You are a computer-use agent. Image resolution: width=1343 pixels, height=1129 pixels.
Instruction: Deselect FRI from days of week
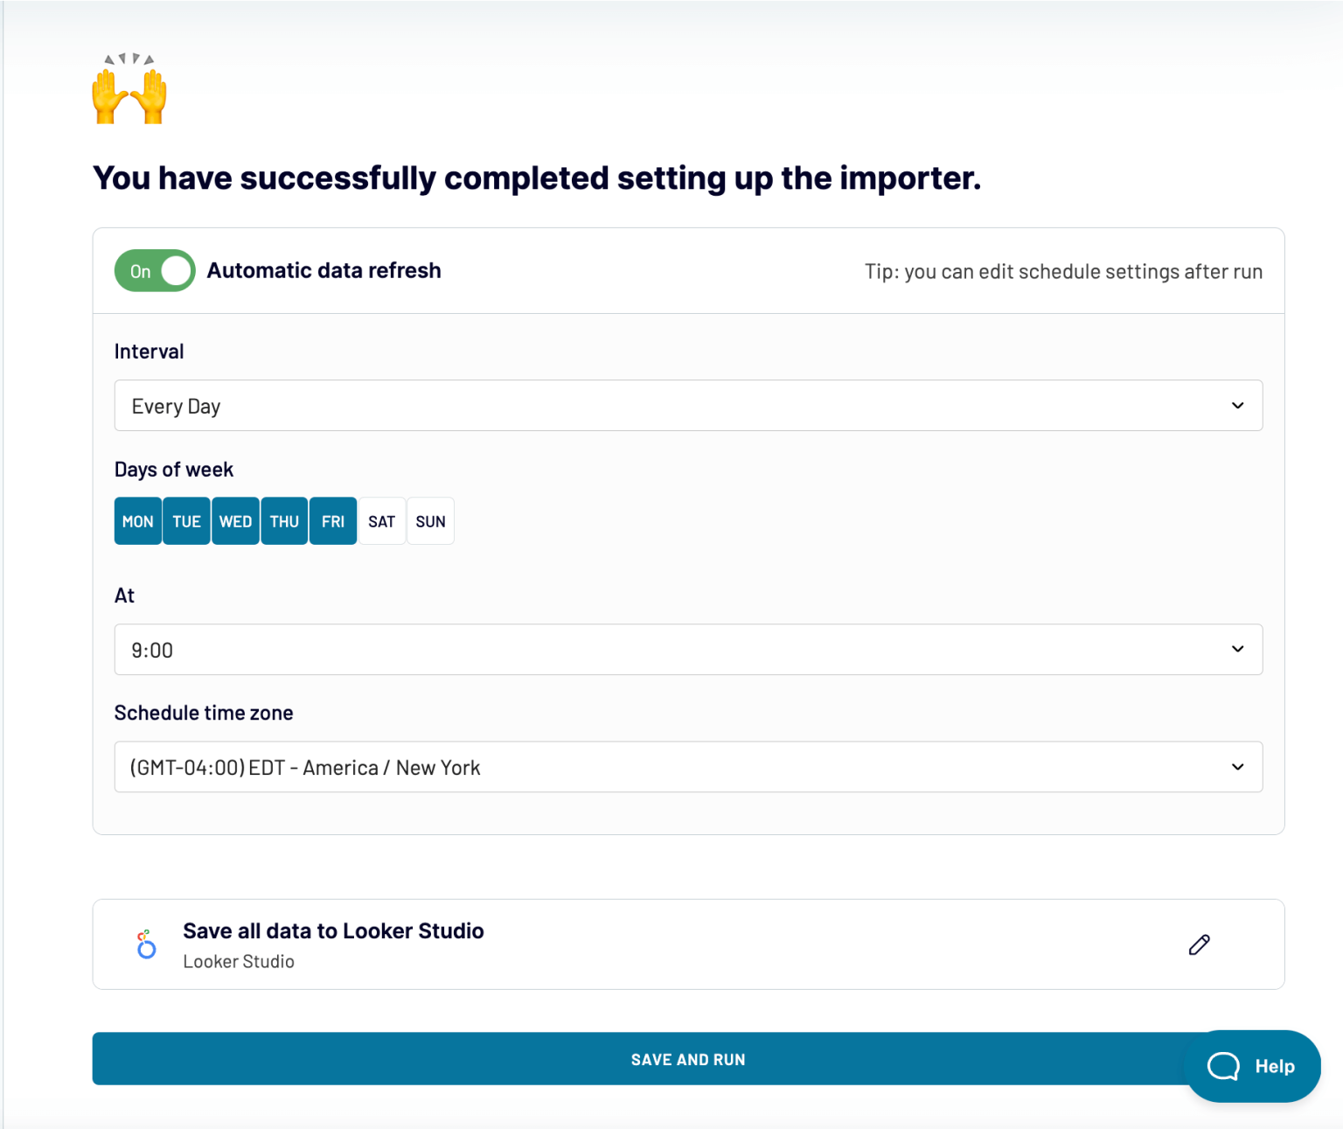pyautogui.click(x=333, y=520)
